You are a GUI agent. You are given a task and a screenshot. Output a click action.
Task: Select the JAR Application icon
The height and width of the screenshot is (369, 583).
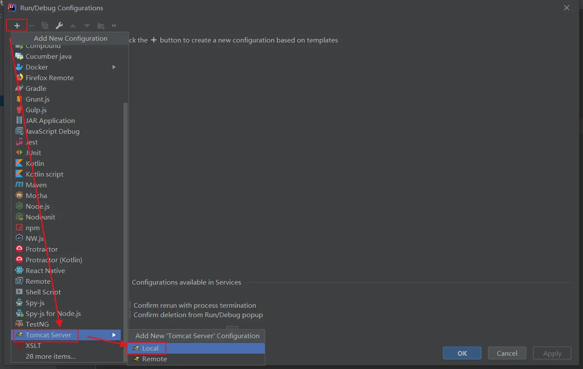(19, 120)
